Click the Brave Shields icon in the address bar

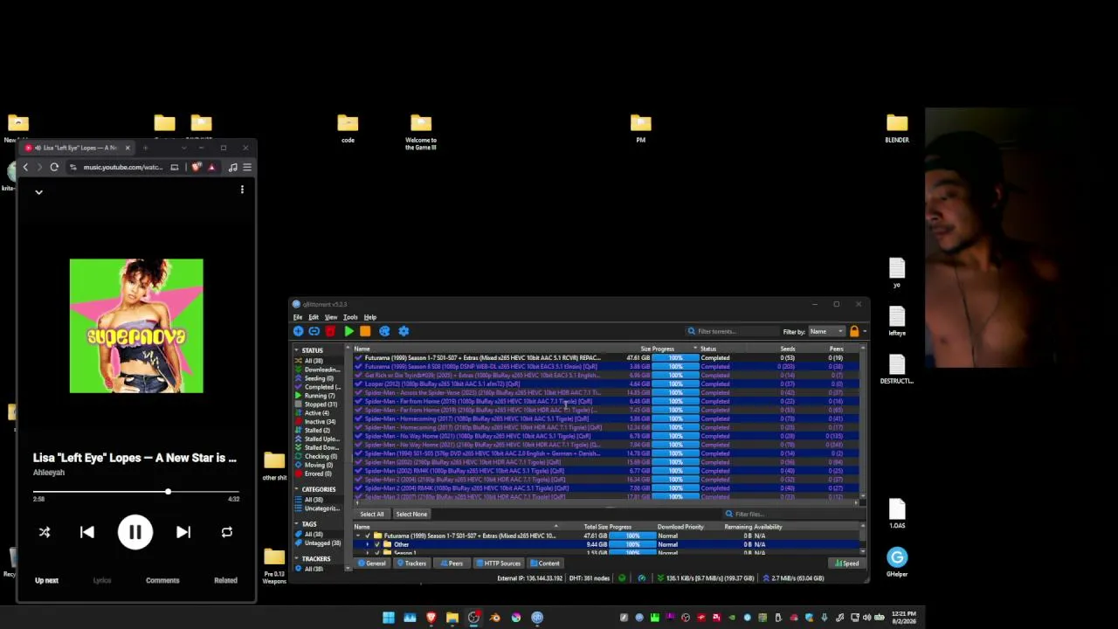[197, 167]
